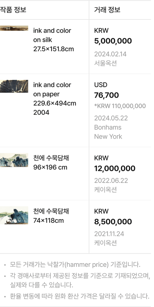This screenshot has height=307, width=154.
Task: Click the 천에 수묵담채 96×196 cm description
Action: [x=51, y=163]
